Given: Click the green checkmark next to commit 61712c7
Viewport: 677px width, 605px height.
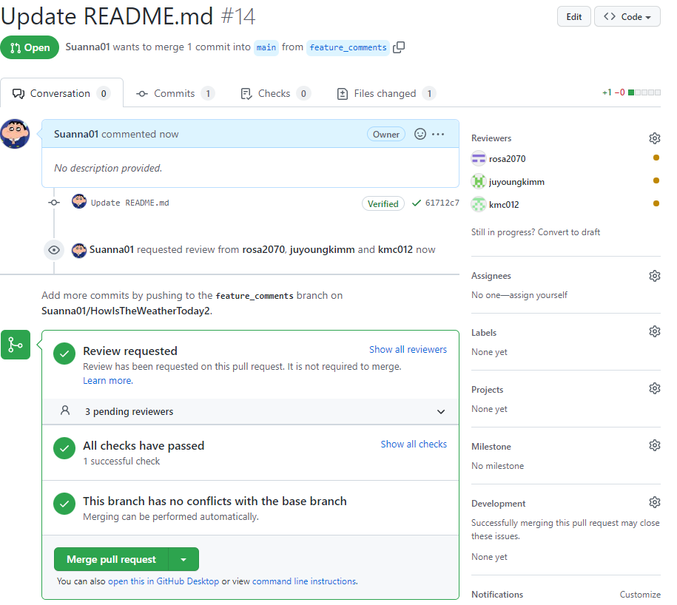Looking at the screenshot, I should tap(417, 203).
